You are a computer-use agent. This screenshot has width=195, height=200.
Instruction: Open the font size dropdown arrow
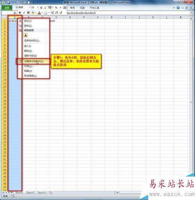tap(38, 7)
